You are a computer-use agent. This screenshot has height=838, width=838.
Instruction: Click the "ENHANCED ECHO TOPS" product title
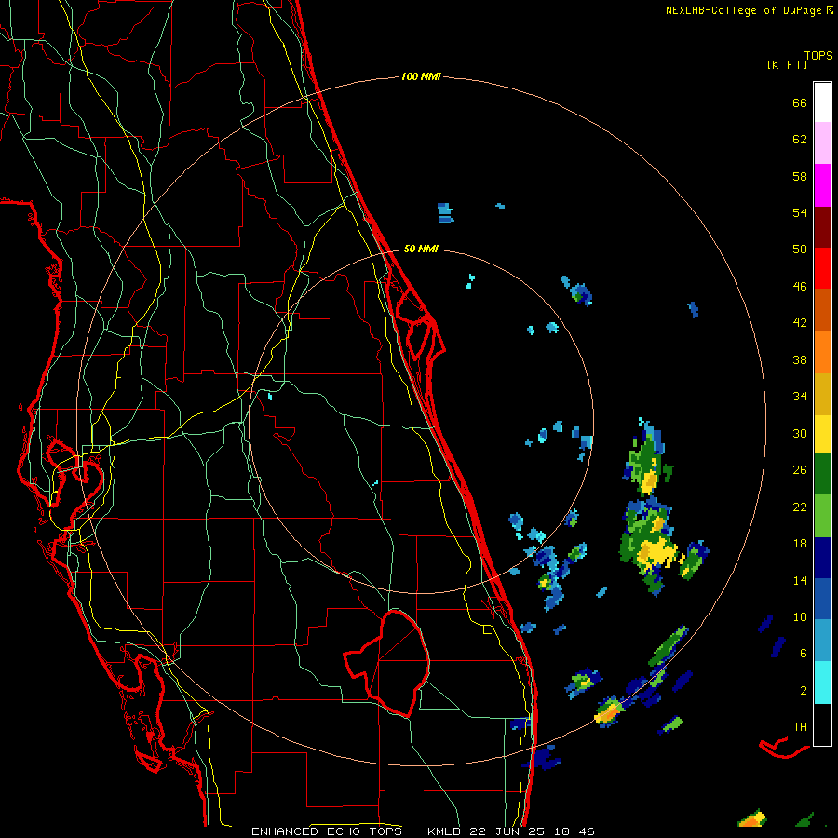click(x=327, y=831)
